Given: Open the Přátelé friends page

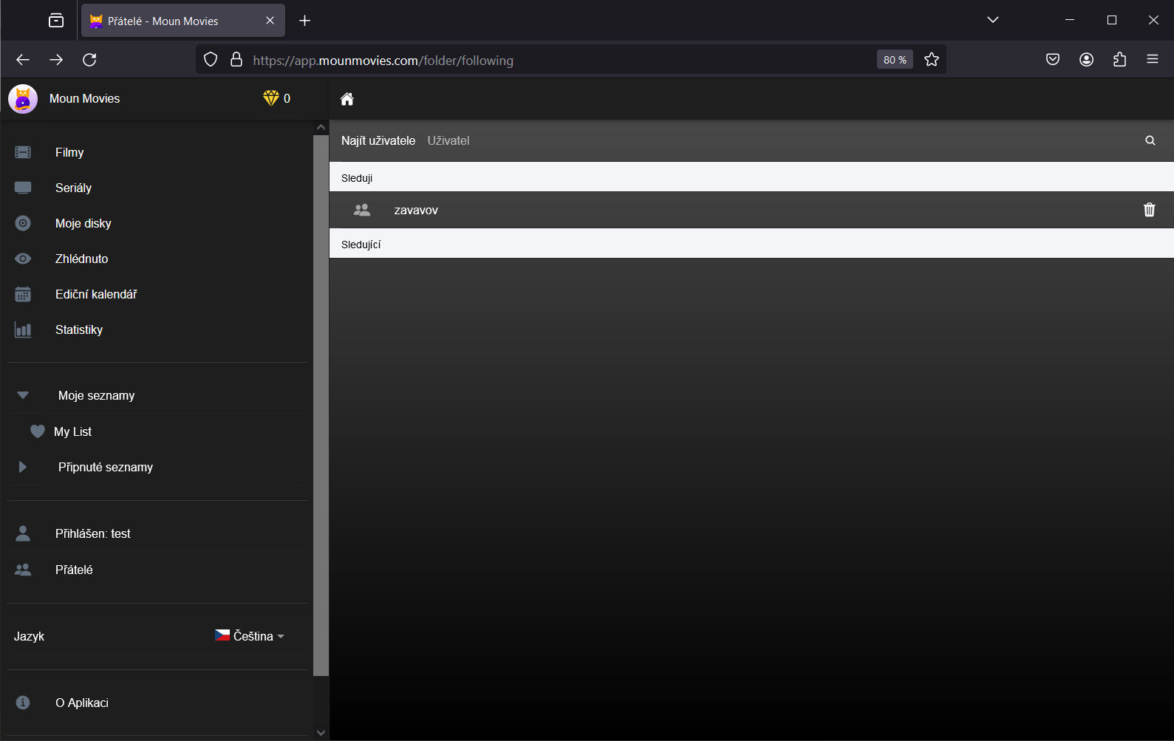Looking at the screenshot, I should (x=74, y=570).
